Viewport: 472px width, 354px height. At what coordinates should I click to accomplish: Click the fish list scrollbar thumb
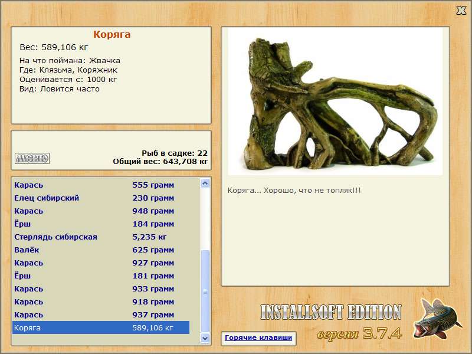[x=205, y=289]
